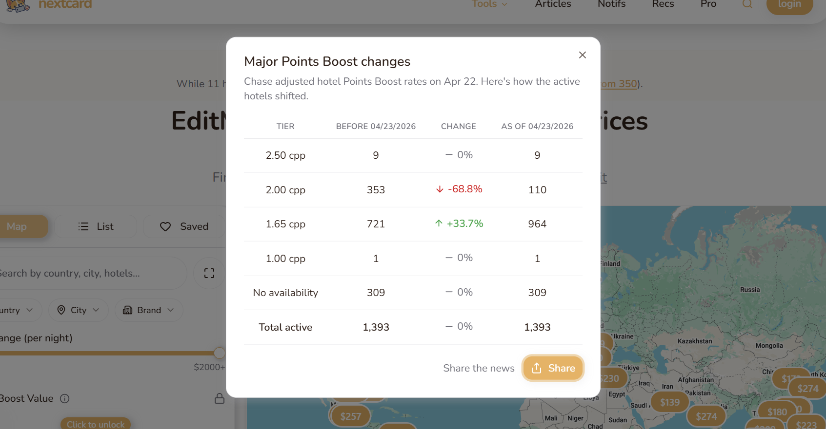Click the price range slider handle

point(220,353)
